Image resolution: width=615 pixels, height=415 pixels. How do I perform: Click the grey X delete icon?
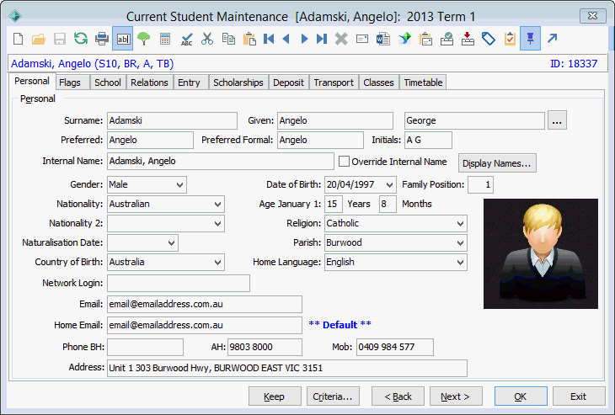click(341, 39)
